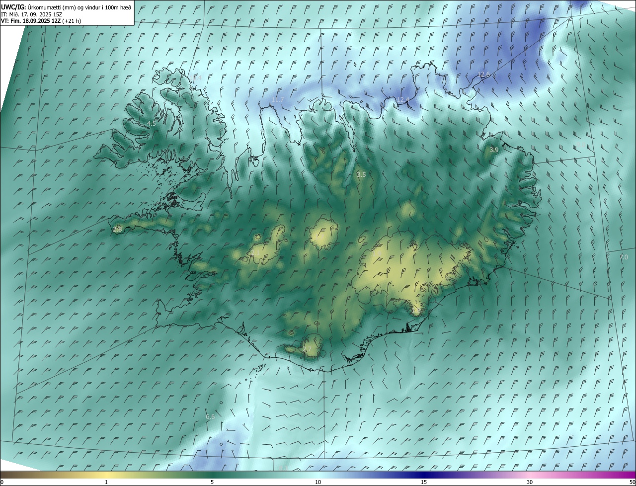Screen dimensions: 636x486
Task: Click the init time 'IT: Mið. 17. 09. 2025 15Z'
Action: [31, 14]
